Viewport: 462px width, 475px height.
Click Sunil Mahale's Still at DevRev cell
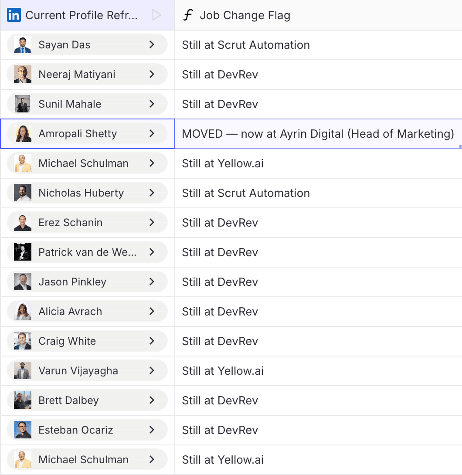(319, 104)
